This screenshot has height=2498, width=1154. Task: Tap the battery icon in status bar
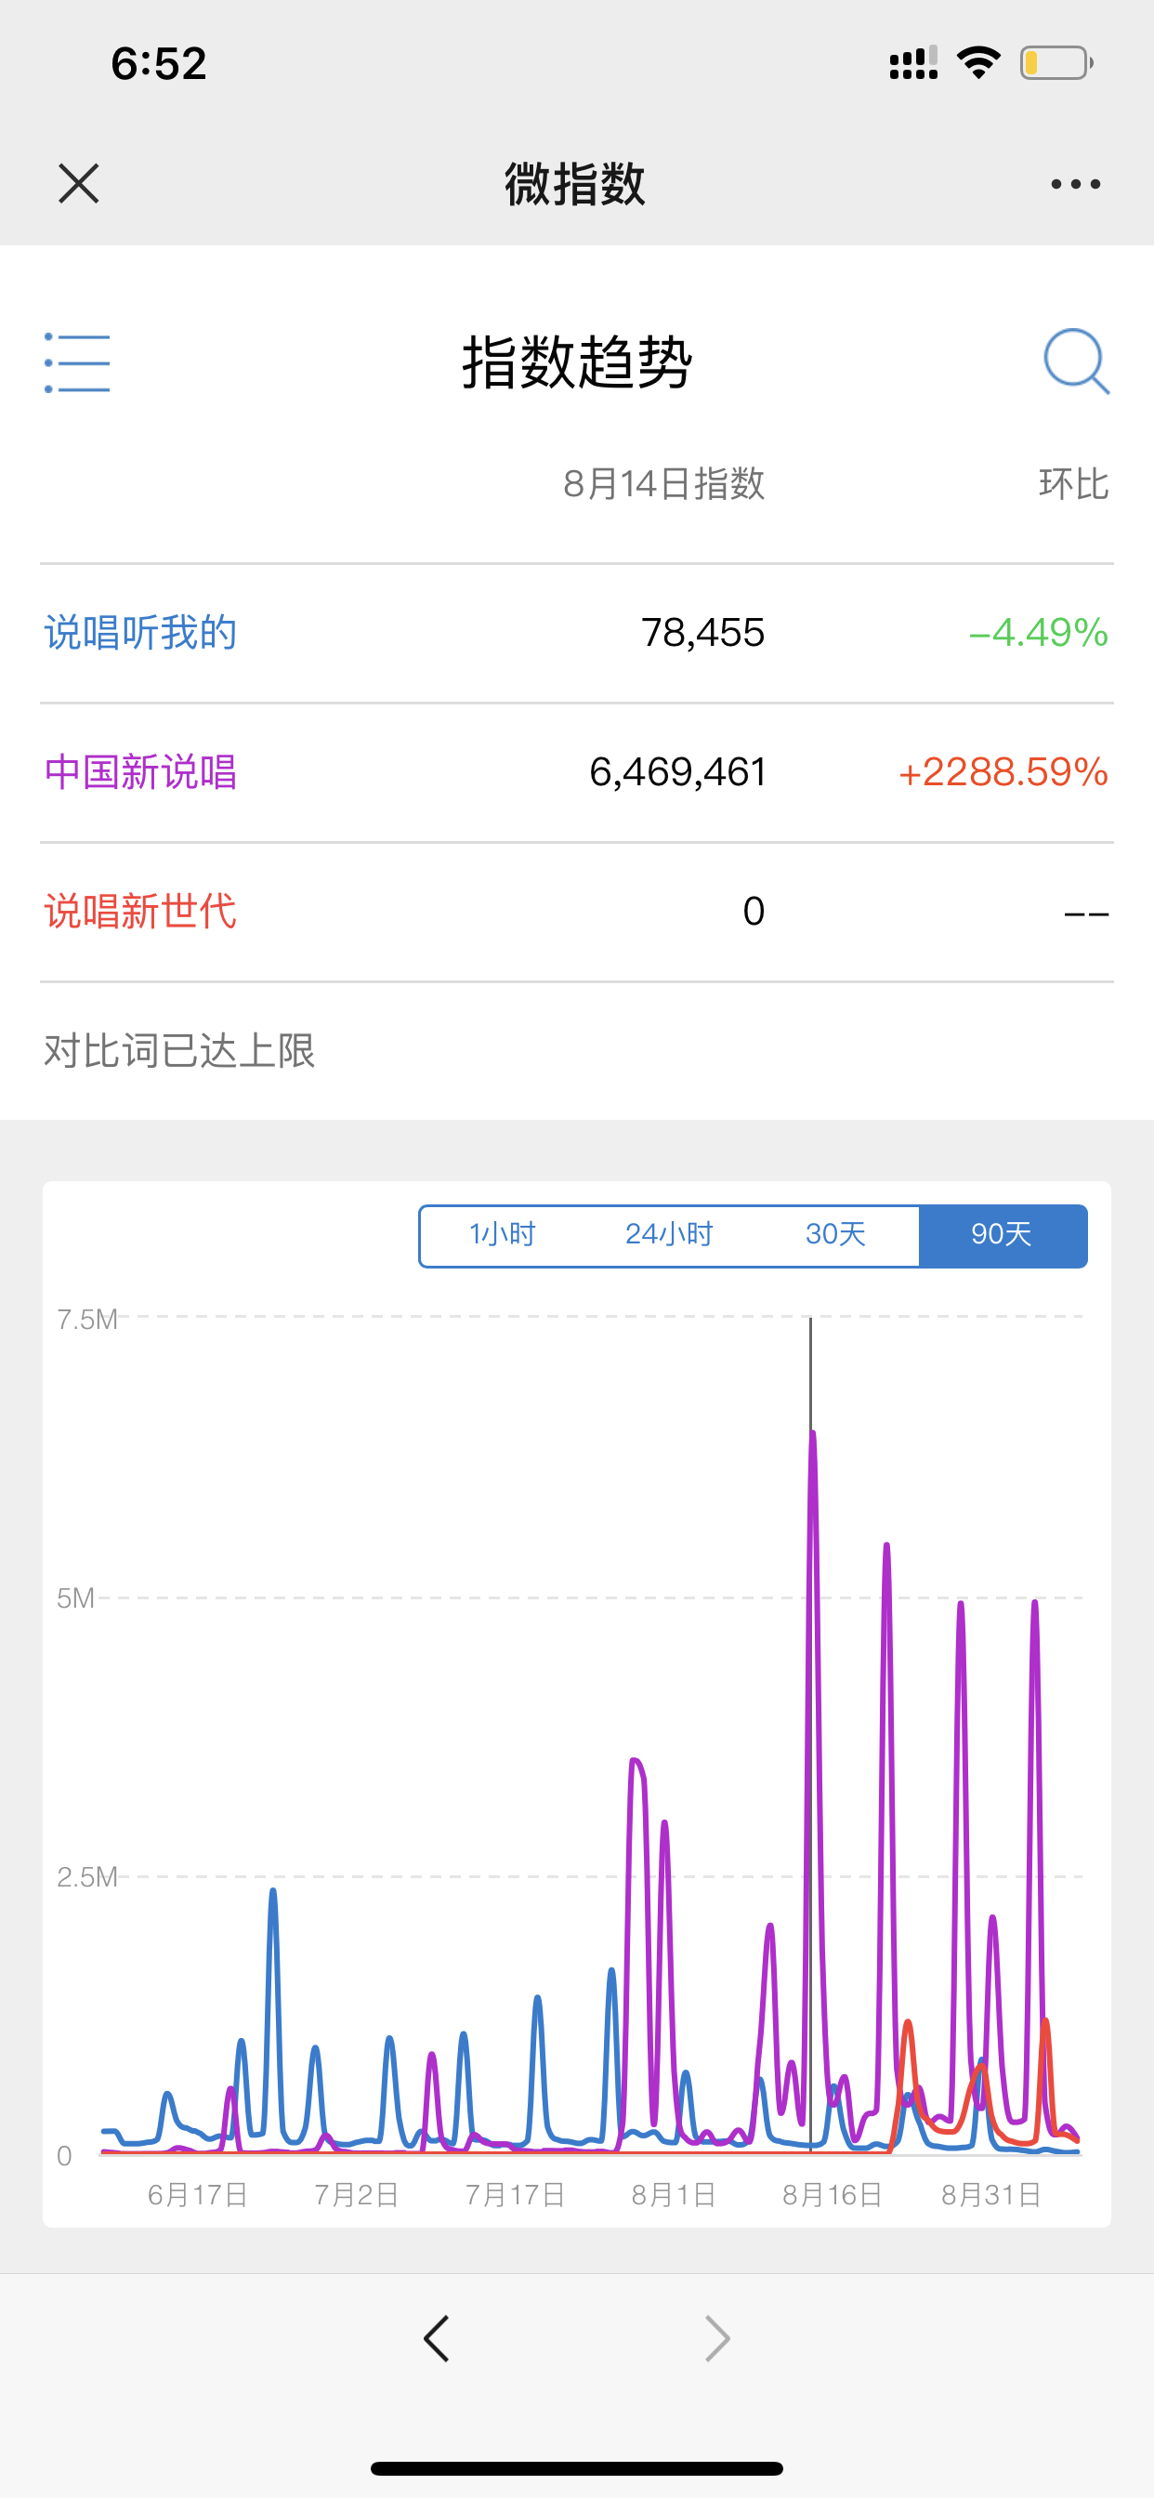pos(1056,63)
